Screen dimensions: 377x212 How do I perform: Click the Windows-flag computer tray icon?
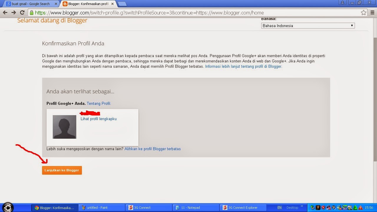point(350,208)
